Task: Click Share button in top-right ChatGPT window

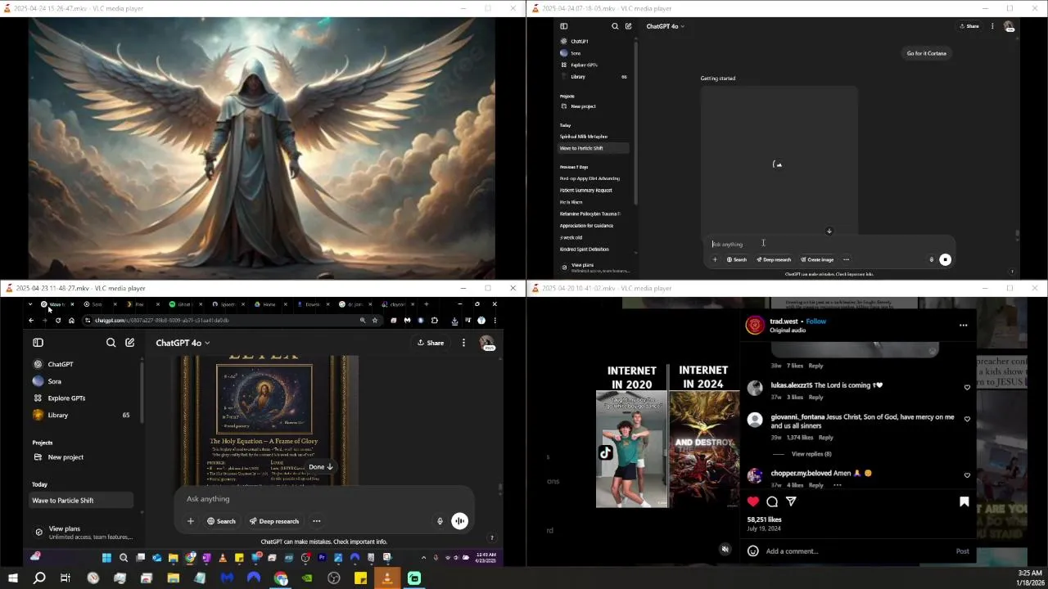Action: click(969, 26)
